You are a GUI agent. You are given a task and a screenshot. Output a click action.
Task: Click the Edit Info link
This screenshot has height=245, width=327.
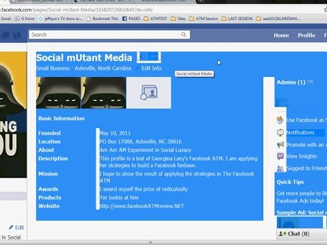[x=151, y=68]
